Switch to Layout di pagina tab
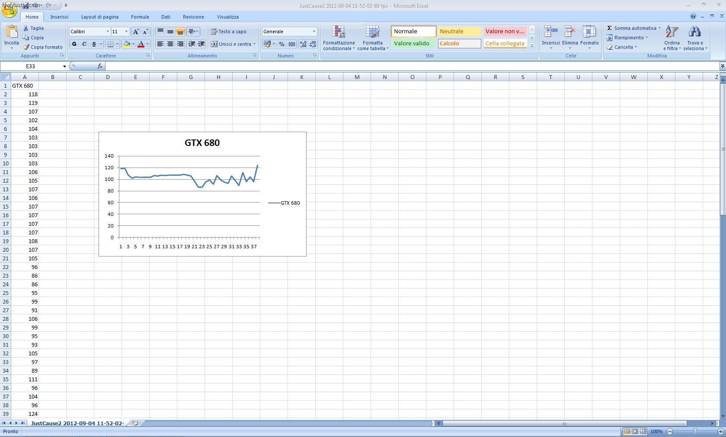 (100, 17)
